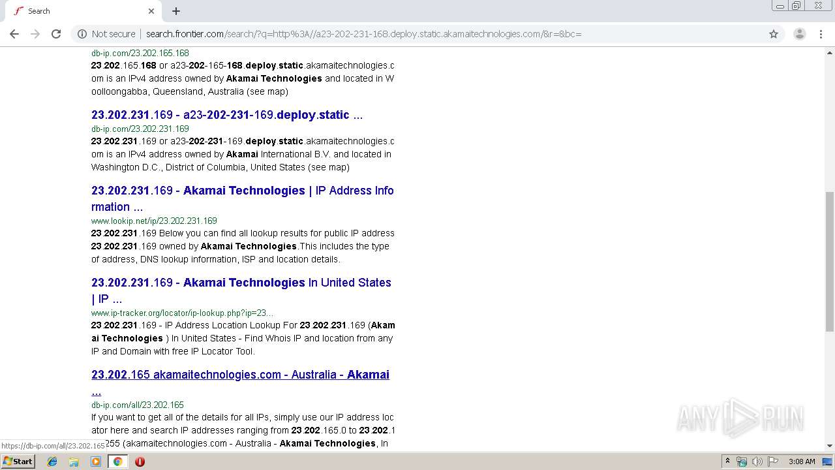Launch Internet Explorer from the taskbar
This screenshot has width=835, height=470.
(x=52, y=462)
